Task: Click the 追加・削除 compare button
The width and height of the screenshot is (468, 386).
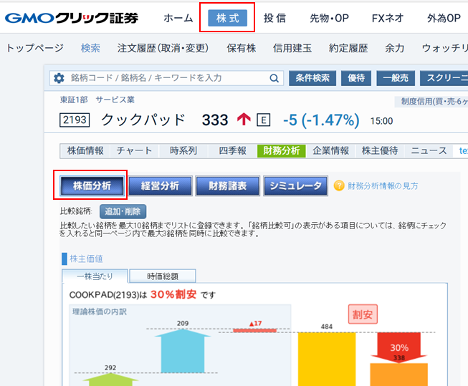Action: click(123, 211)
